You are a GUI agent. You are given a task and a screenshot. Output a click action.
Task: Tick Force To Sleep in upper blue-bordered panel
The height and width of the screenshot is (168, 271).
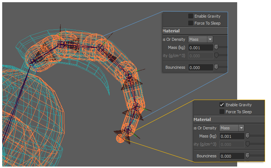coord(190,23)
